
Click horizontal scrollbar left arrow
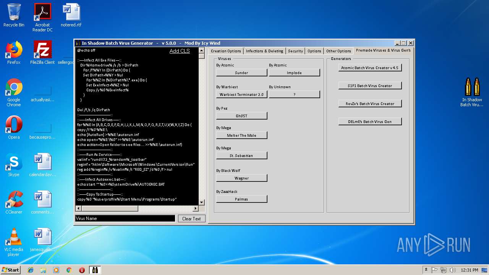point(79,209)
